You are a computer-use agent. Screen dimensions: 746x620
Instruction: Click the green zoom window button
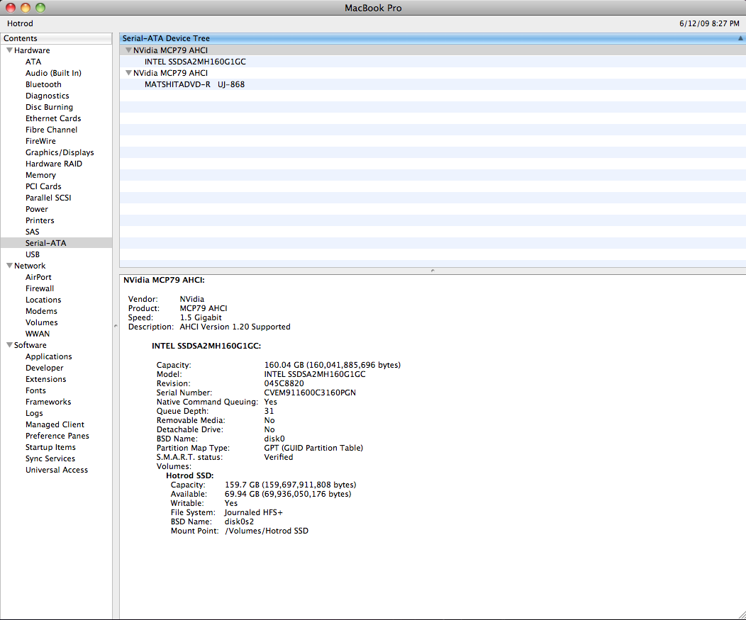click(41, 8)
